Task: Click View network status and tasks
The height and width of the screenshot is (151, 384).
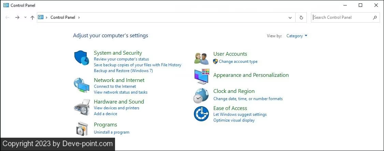Action: pyautogui.click(x=121, y=92)
